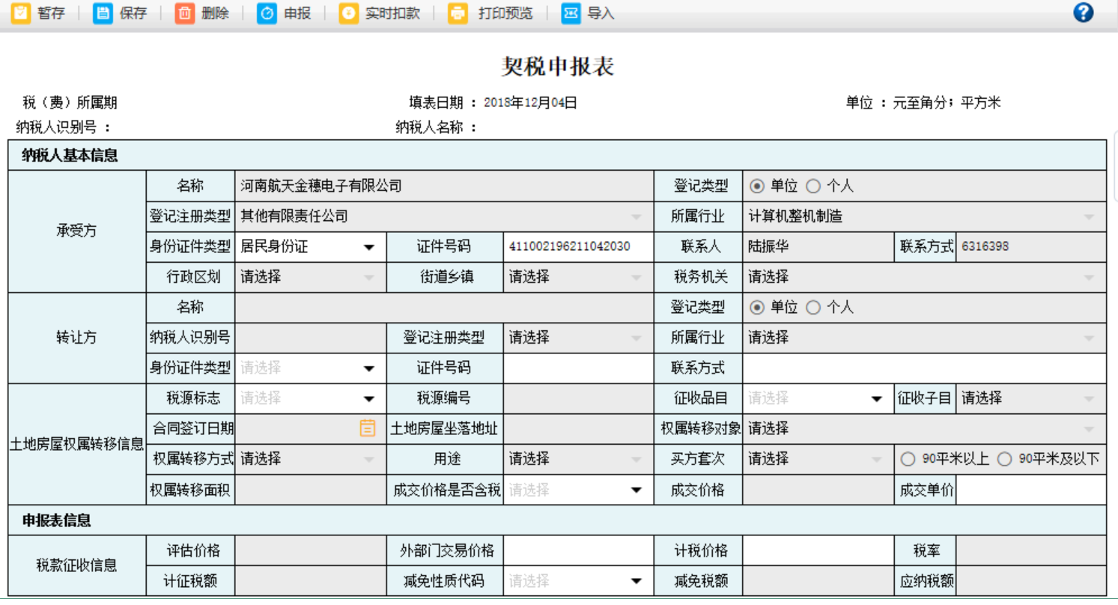Click the 实时扣款 real-time deduction icon
The width and height of the screenshot is (1118, 605).
347,13
